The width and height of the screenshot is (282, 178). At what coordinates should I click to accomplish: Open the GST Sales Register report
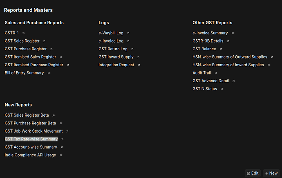click(22, 41)
